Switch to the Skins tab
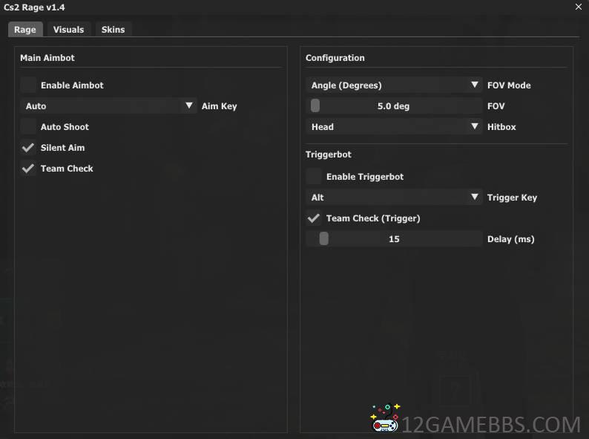 click(113, 30)
